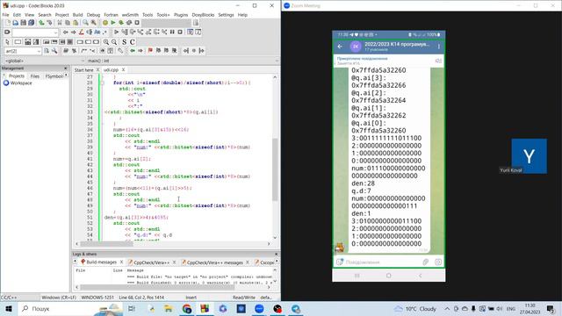Click the green previous arrow icon
This screenshot has height=316, width=562.
133,51
